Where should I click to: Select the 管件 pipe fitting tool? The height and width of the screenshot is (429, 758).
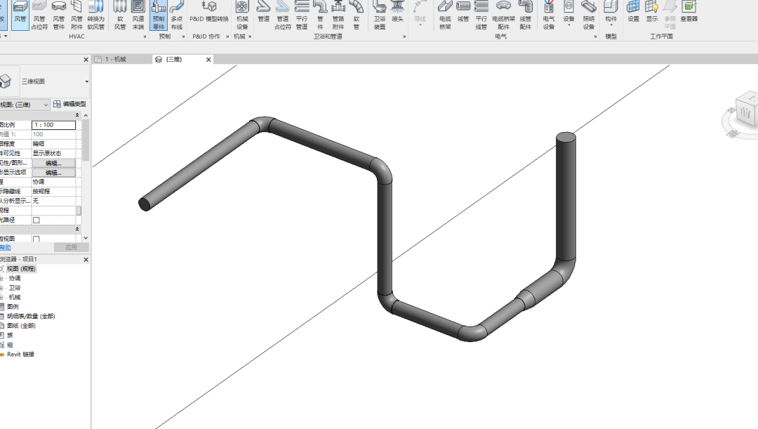(x=320, y=15)
